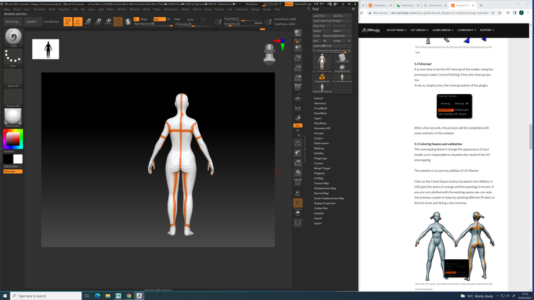This screenshot has height=300, width=534.
Task: Expand the UV Map subpalette
Action: [x=319, y=178]
